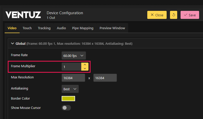Switch to the Preview Window tab
The width and height of the screenshot is (203, 119).
click(112, 28)
